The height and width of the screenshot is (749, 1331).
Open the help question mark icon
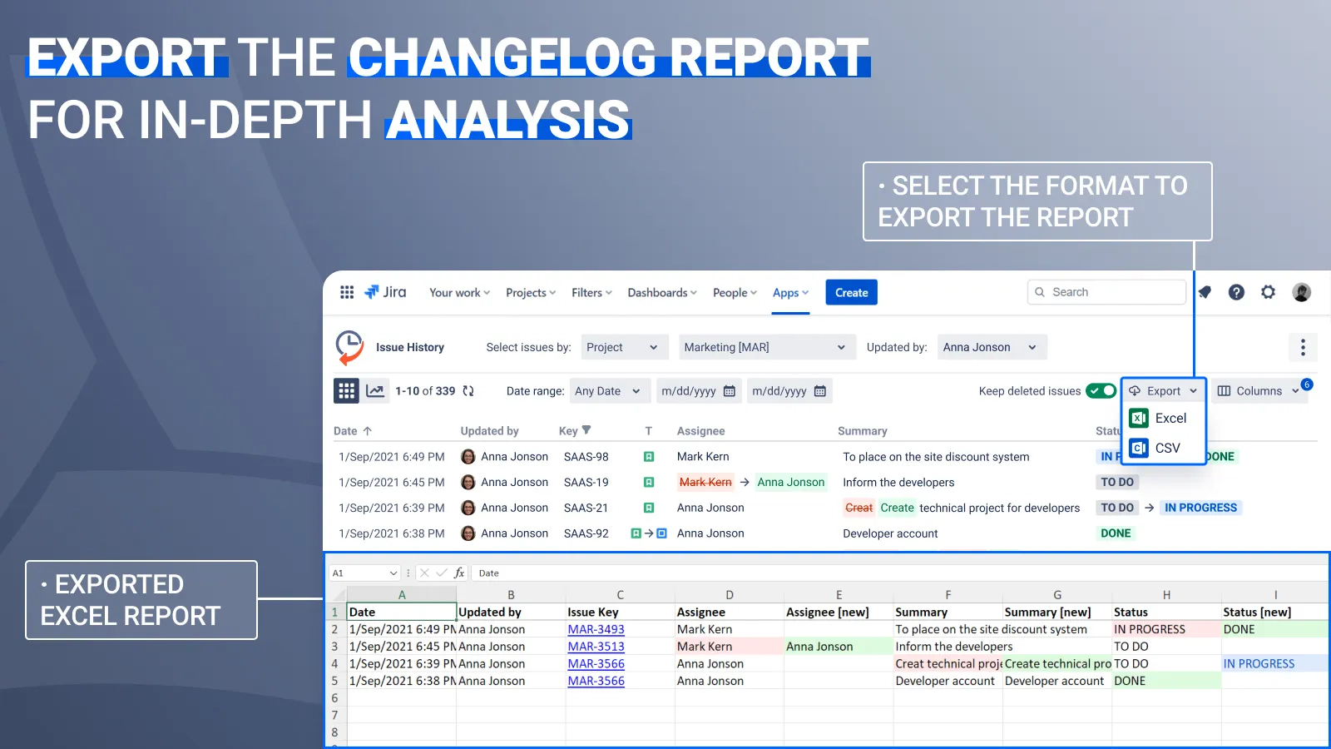click(x=1236, y=292)
